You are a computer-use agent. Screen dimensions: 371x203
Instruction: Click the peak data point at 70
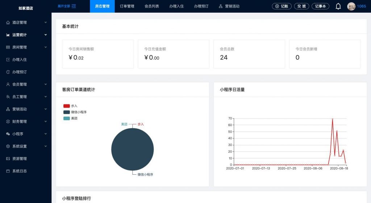point(333,119)
